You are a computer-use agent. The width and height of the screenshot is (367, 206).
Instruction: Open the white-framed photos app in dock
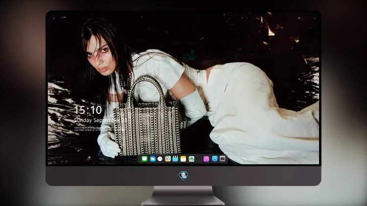(191, 159)
